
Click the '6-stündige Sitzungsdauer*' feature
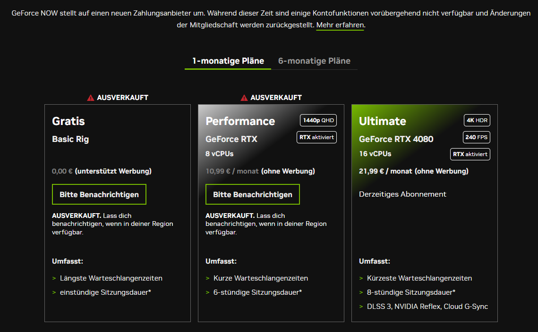pyautogui.click(x=258, y=292)
